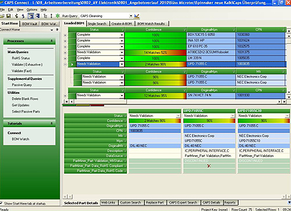291x211 pixels.
Task: Click the second blue layout toolbar icon
Action: [38, 16]
